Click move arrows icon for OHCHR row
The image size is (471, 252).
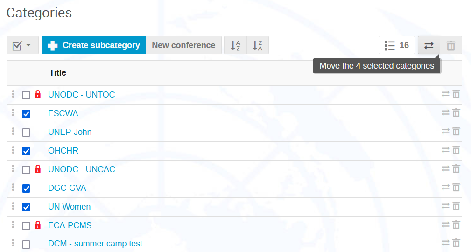click(445, 150)
